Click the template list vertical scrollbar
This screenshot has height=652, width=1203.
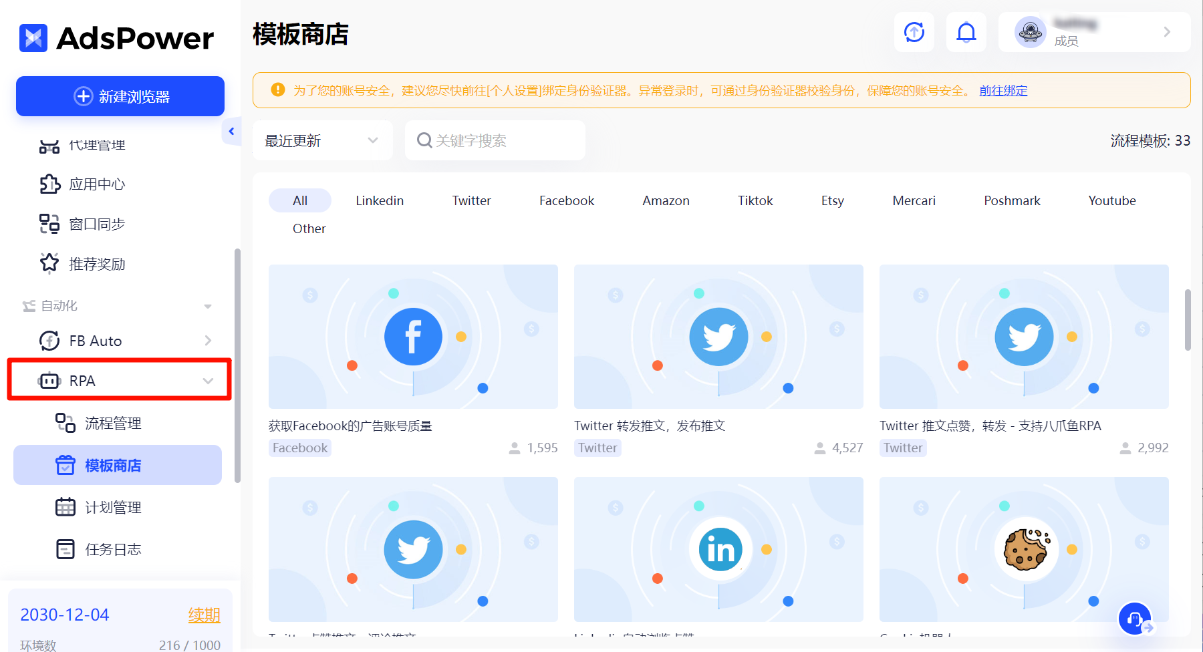[x=1188, y=320]
